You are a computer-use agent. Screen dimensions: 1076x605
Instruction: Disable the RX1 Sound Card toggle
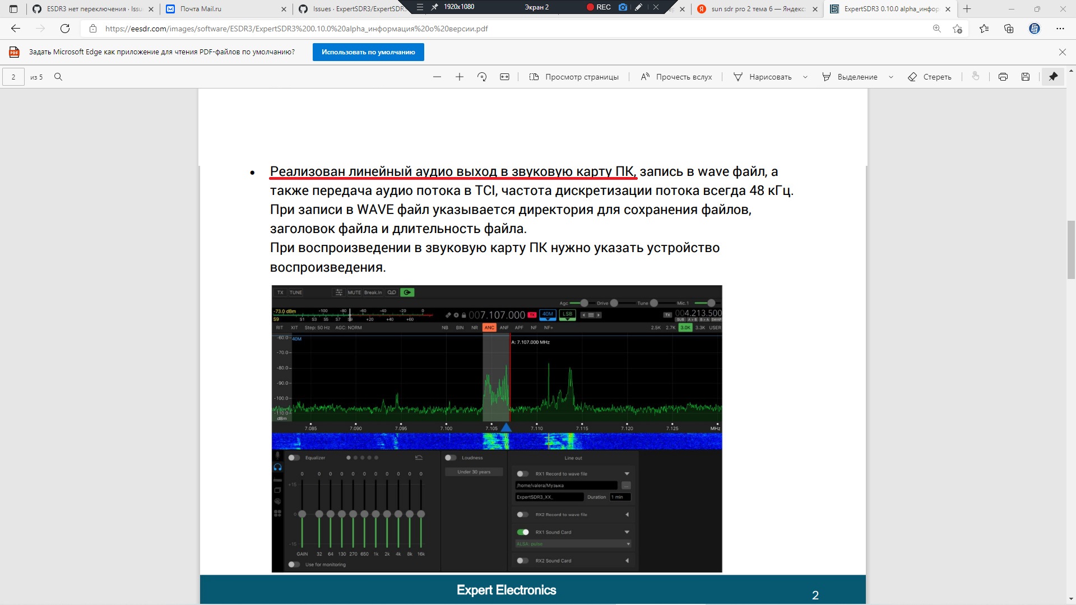click(x=523, y=532)
